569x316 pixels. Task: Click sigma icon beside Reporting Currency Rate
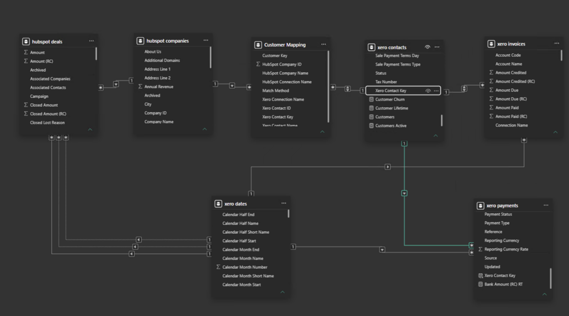point(480,249)
